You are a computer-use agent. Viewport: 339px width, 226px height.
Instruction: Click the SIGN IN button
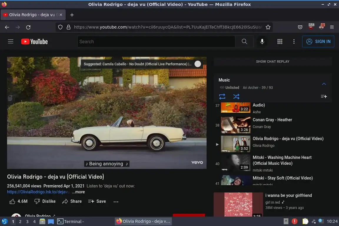point(318,41)
